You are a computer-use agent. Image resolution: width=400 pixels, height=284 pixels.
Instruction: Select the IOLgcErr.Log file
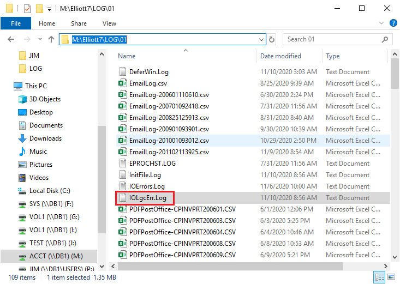coord(148,198)
